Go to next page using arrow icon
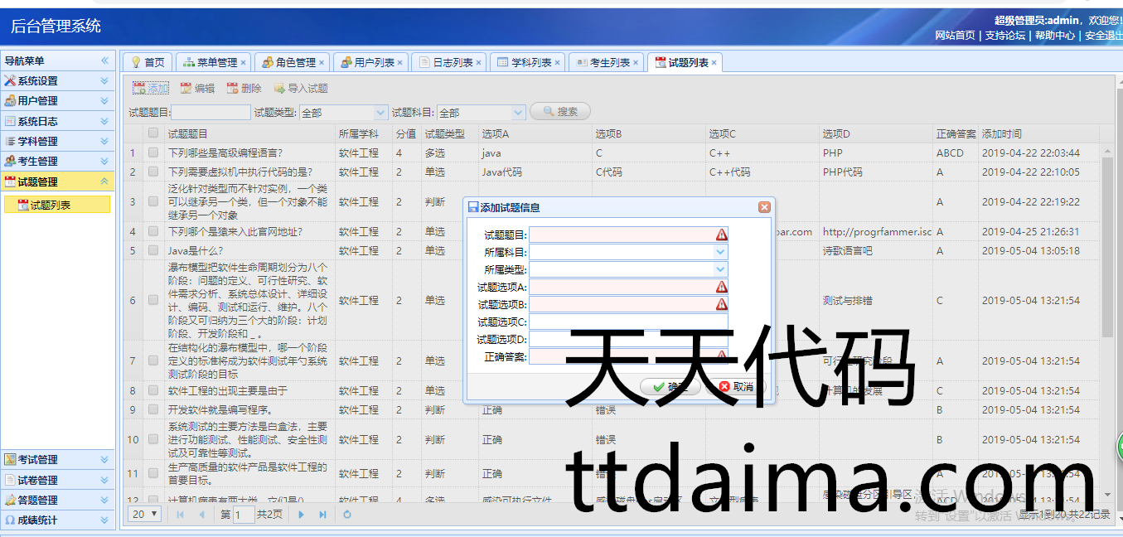Image resolution: width=1123 pixels, height=537 pixels. 301,515
